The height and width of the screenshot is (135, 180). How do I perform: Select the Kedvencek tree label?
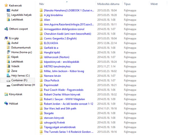[15, 6]
